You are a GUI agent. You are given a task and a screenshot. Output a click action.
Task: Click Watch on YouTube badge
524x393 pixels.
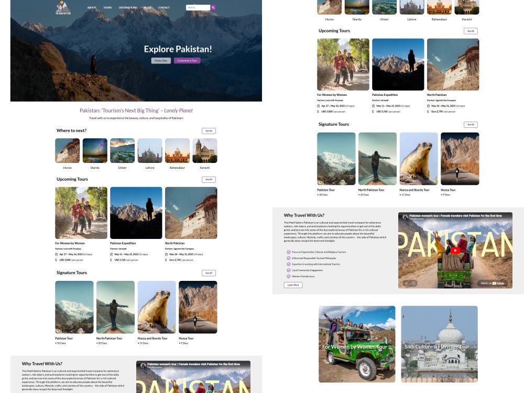coord(492,283)
